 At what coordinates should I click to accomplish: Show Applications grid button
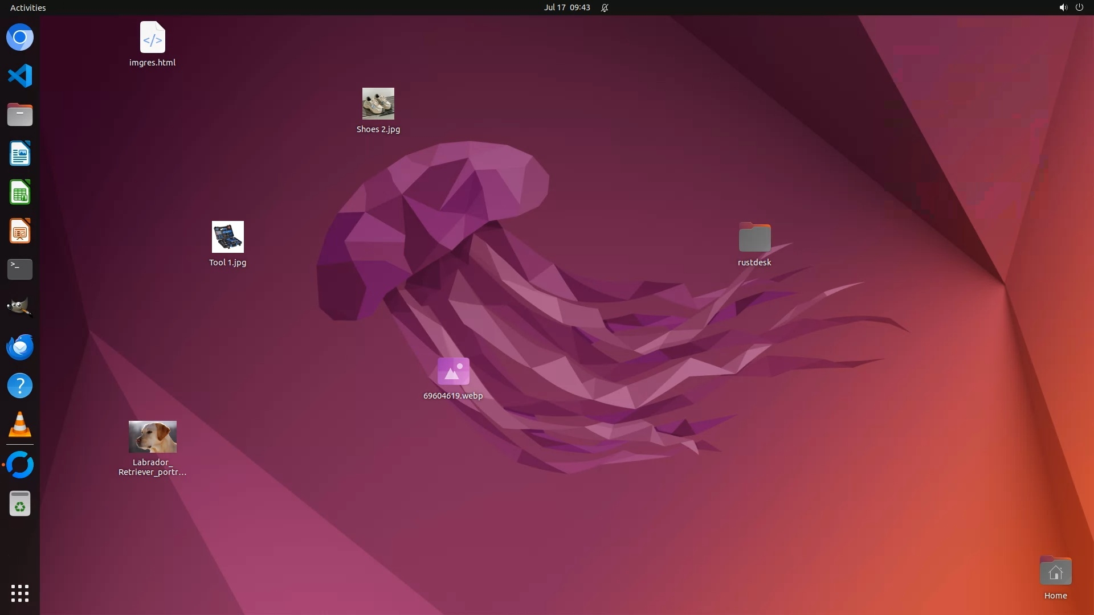[20, 593]
